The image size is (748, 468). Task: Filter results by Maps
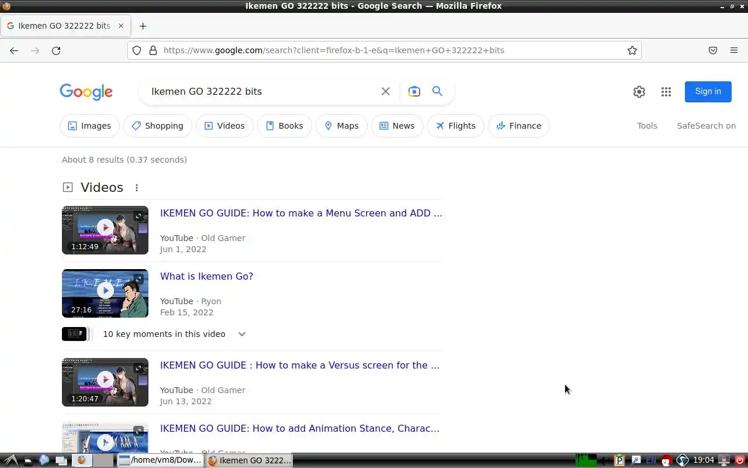341,126
